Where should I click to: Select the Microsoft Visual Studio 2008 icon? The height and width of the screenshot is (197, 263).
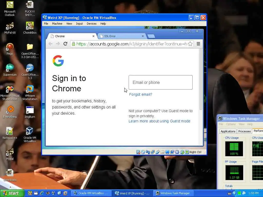[10, 93]
